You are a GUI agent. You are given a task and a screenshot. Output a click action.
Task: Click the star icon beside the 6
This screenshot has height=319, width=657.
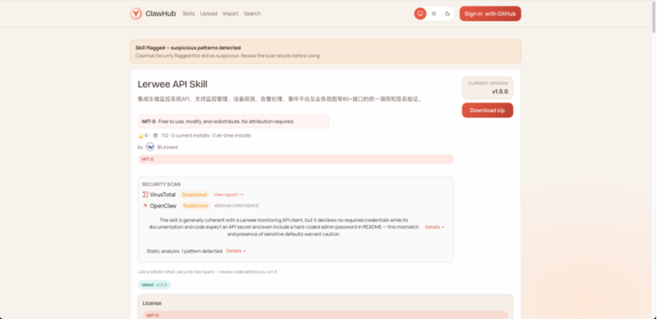click(x=140, y=135)
